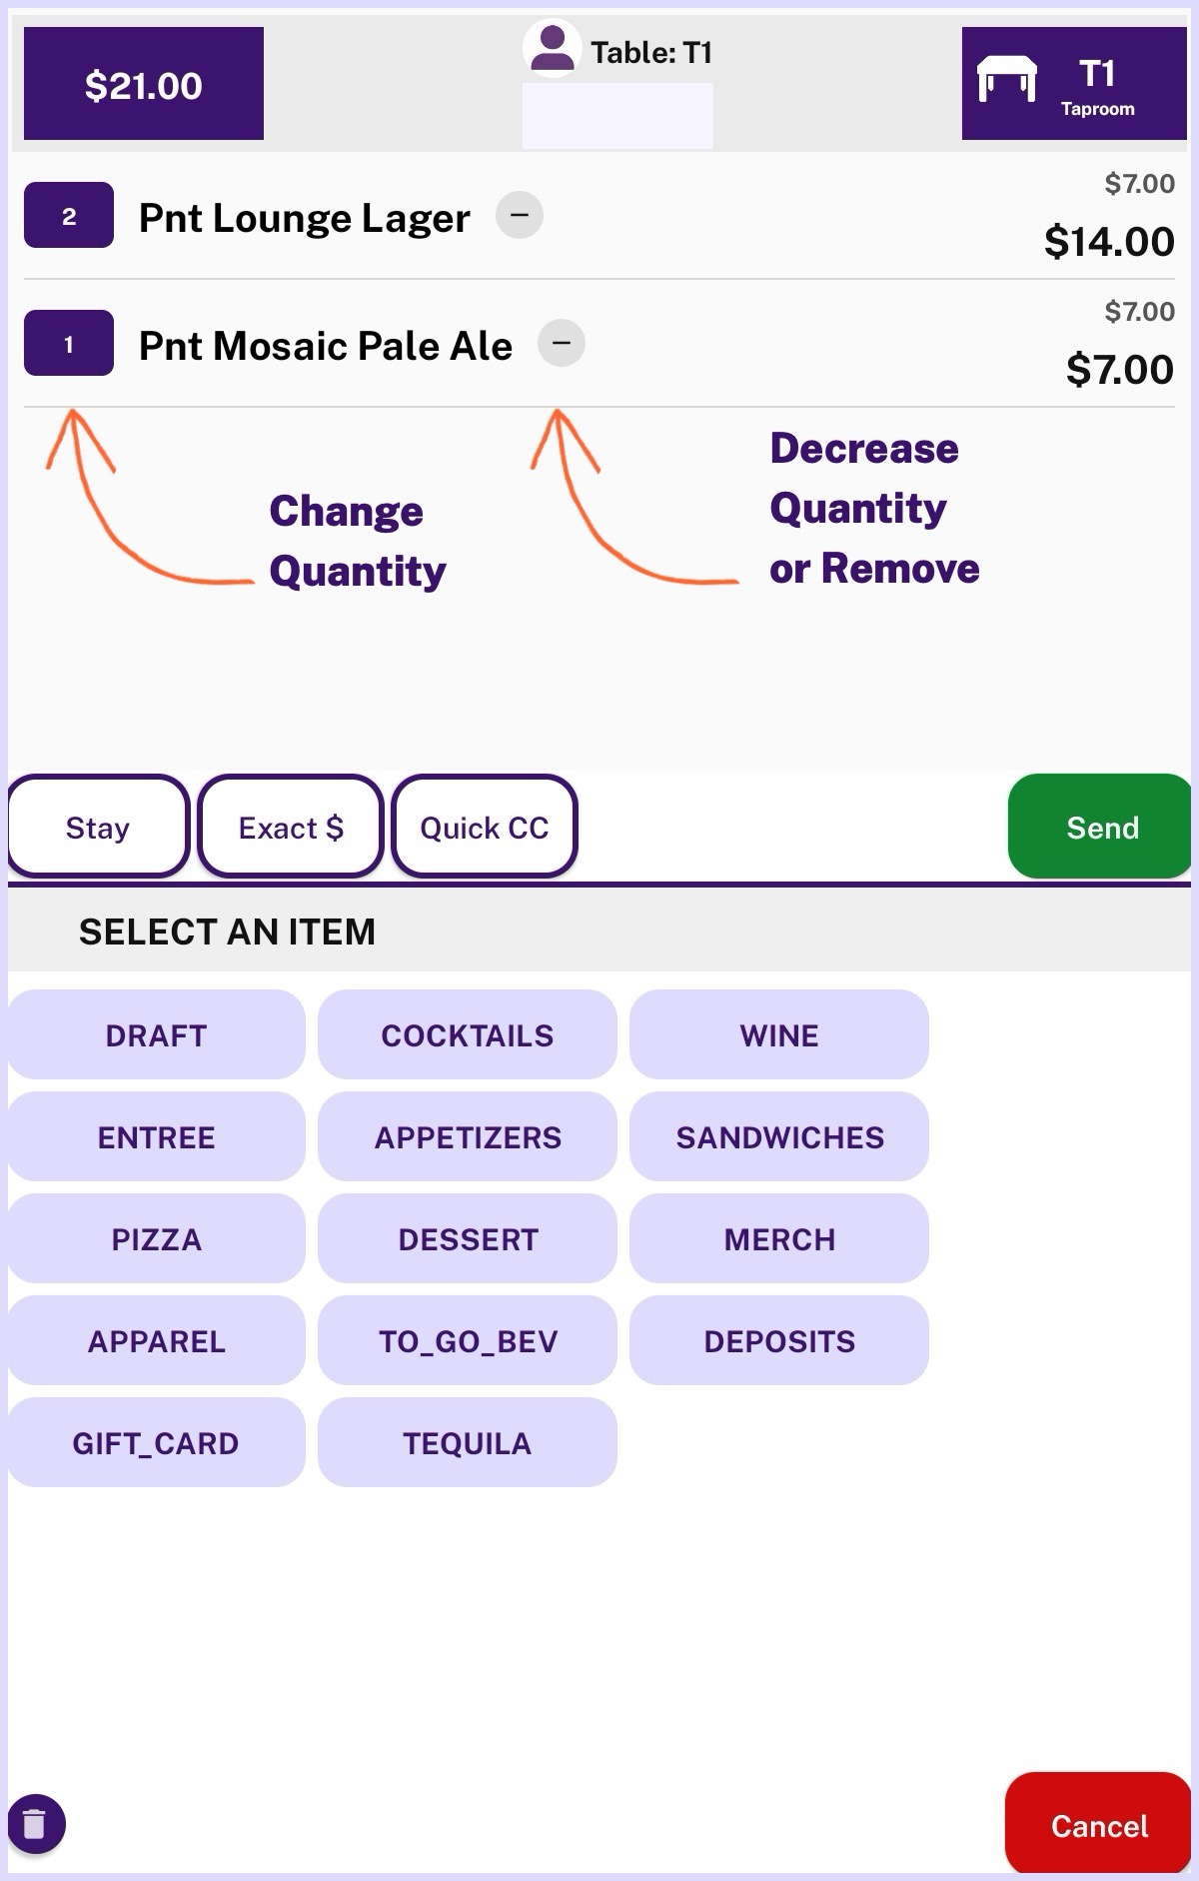This screenshot has height=1881, width=1199.
Task: Click the customer name field under Table: T1
Action: [x=617, y=115]
